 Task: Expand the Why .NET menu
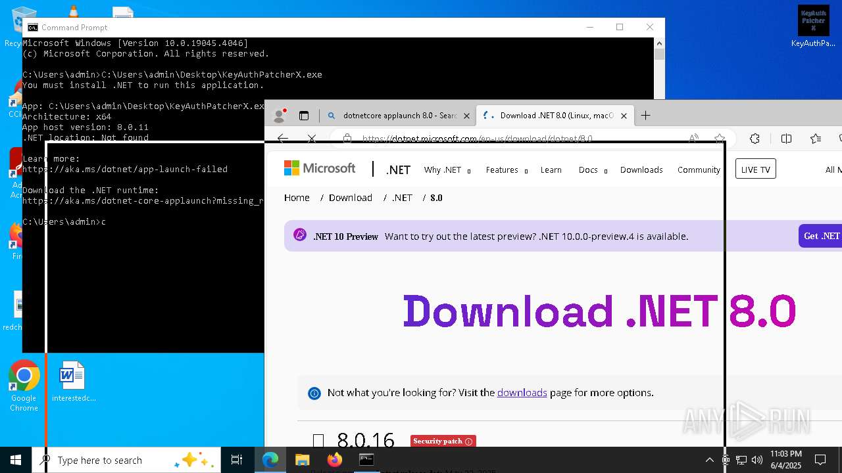[447, 169]
